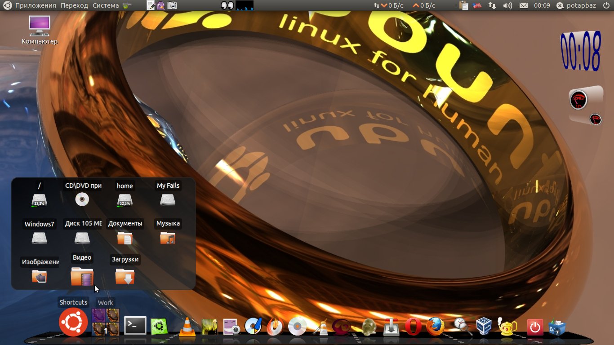Switch keyboard layout via the US flag indicator
The height and width of the screenshot is (345, 614).
[x=477, y=5]
